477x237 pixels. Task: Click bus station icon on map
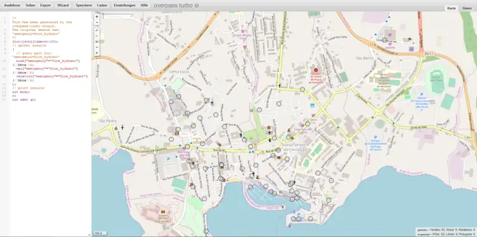pyautogui.click(x=312, y=105)
